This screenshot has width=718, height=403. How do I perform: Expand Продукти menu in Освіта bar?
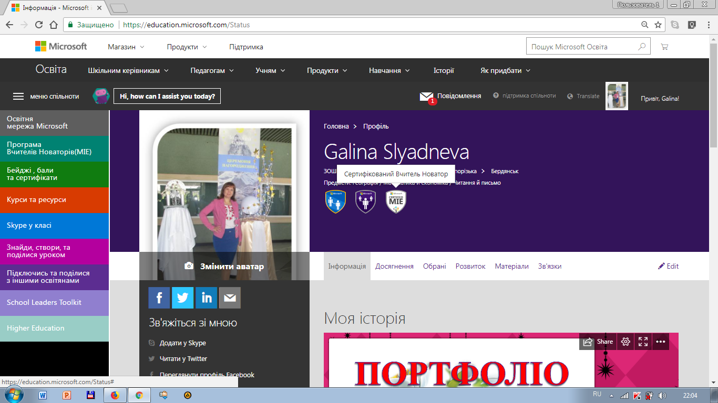327,70
